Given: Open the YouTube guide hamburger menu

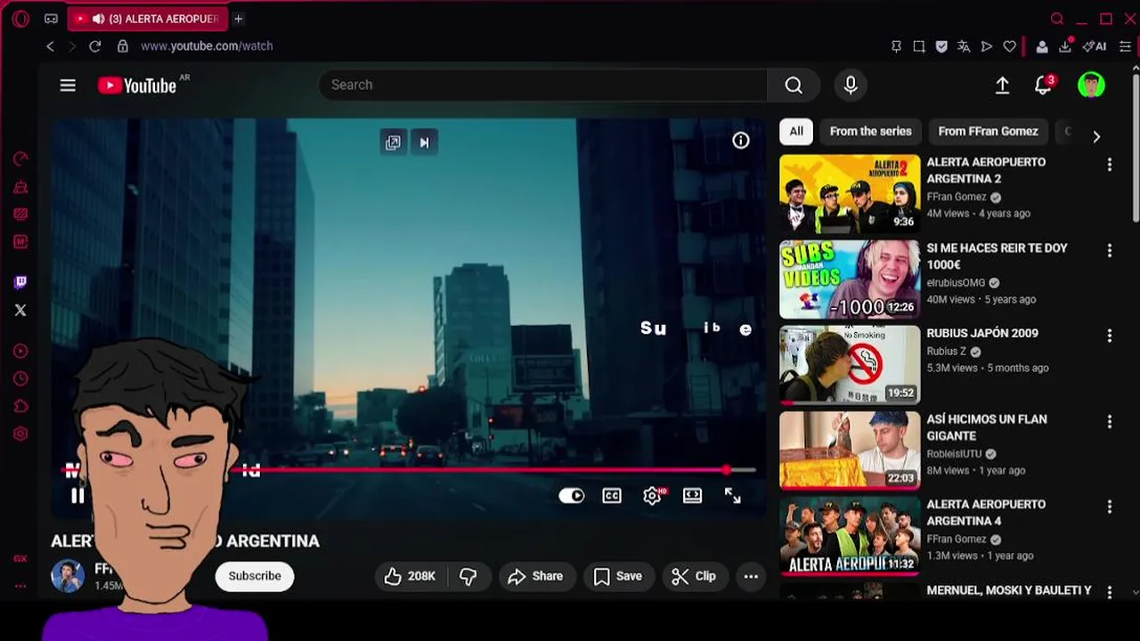Looking at the screenshot, I should tap(68, 85).
